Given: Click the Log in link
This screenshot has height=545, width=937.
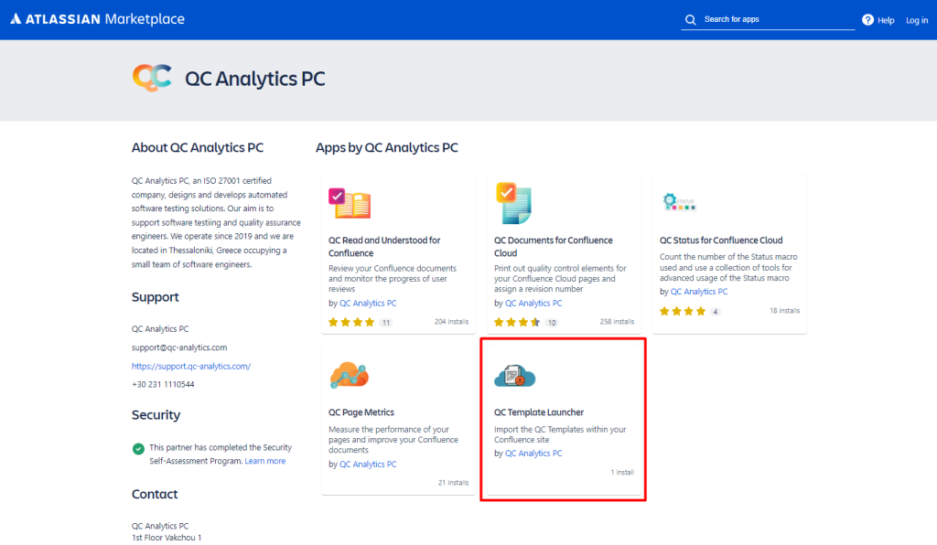Looking at the screenshot, I should (x=917, y=20).
